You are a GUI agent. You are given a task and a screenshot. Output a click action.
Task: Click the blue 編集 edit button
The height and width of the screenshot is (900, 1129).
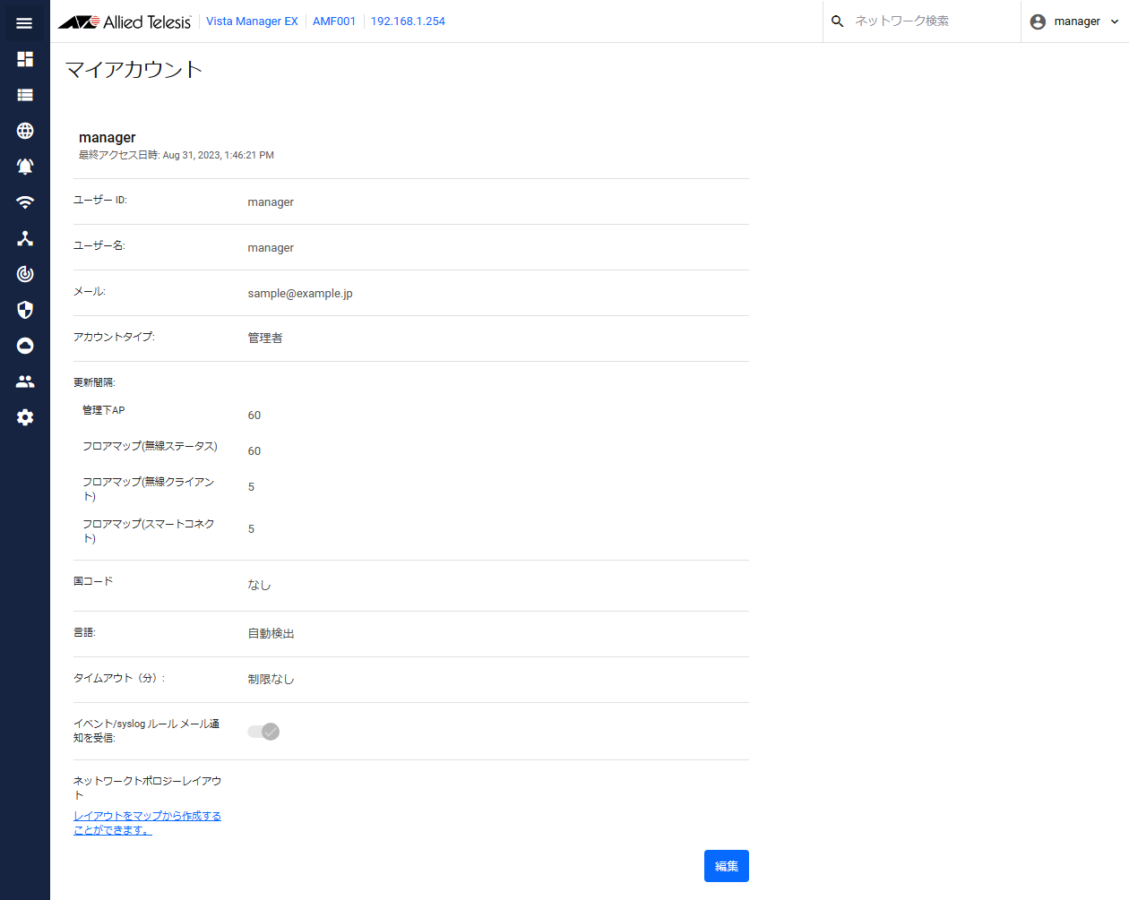[726, 866]
